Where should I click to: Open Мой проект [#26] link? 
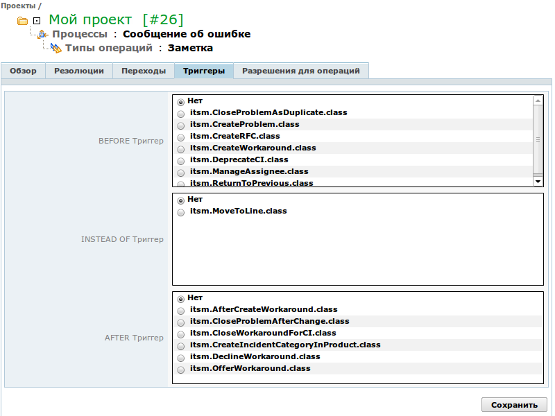point(116,19)
